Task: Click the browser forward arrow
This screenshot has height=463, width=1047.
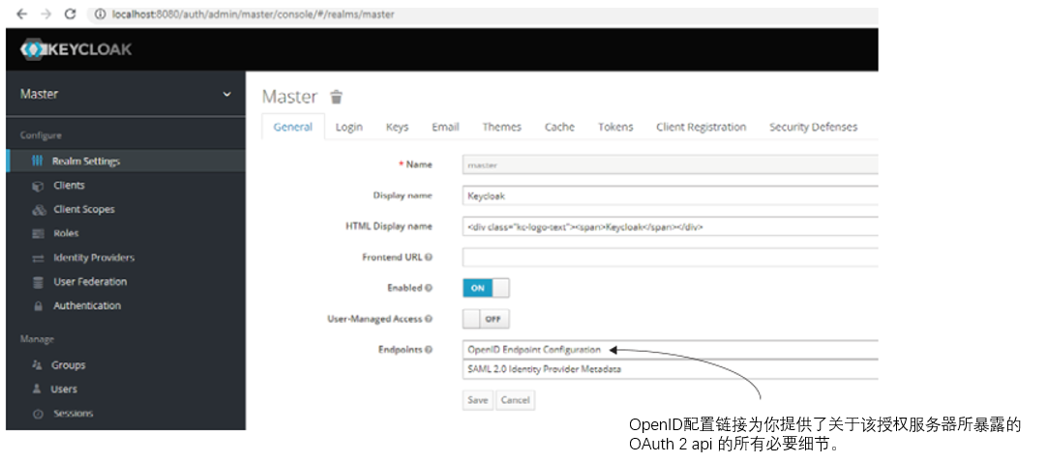Action: pos(45,14)
